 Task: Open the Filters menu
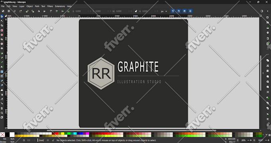pos(50,6)
